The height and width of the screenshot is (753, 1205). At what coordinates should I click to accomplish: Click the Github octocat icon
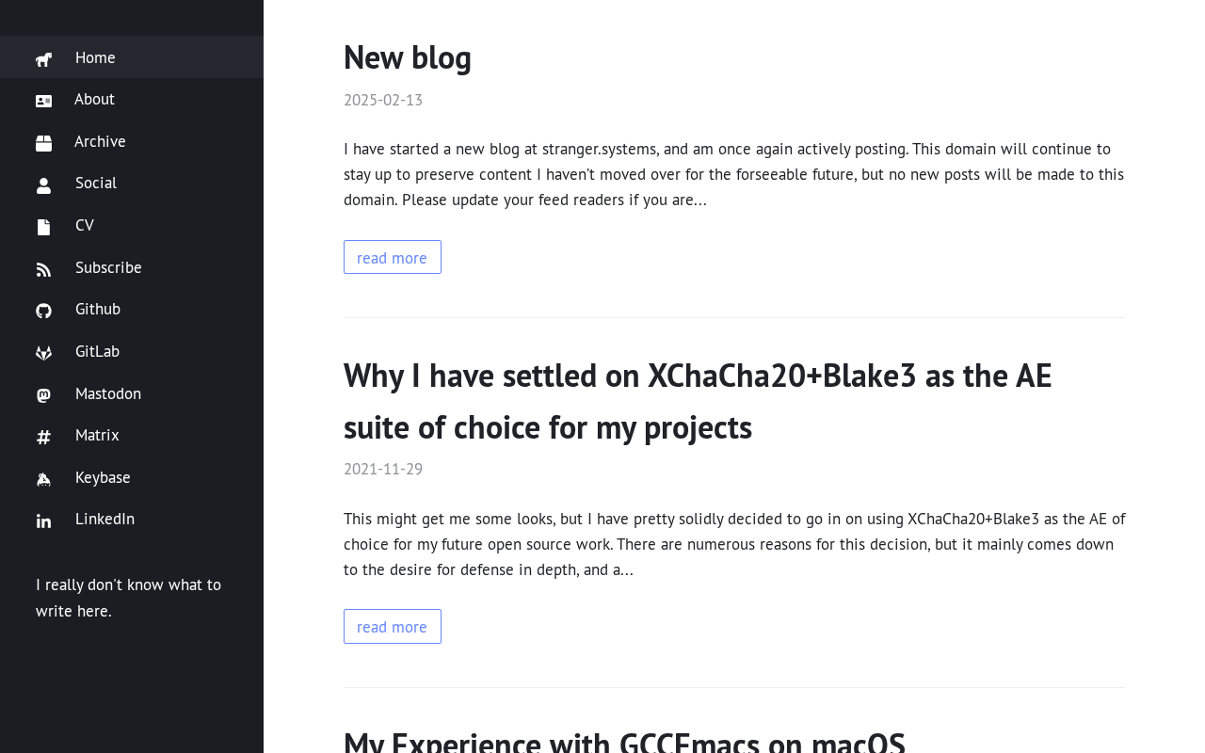[43, 311]
